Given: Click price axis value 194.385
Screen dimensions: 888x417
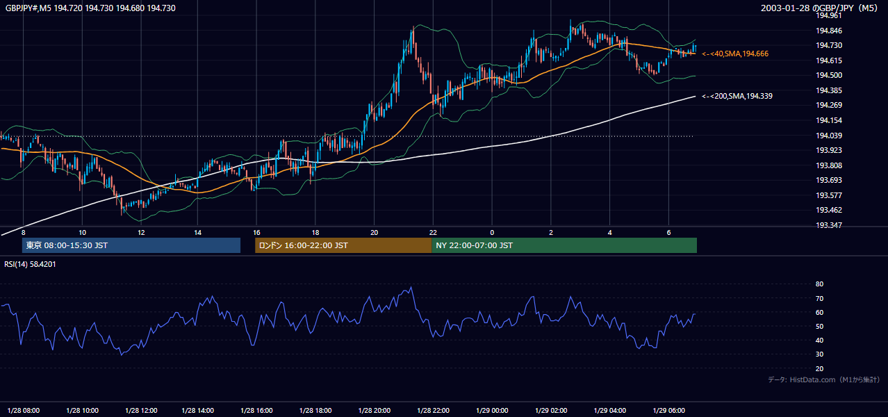Looking at the screenshot, I should point(829,90).
